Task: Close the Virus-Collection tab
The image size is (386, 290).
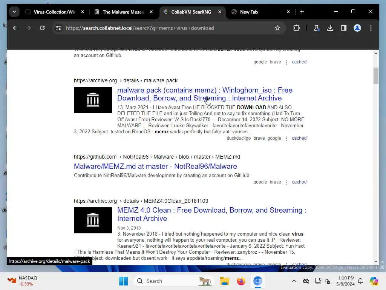Action: tap(83, 12)
